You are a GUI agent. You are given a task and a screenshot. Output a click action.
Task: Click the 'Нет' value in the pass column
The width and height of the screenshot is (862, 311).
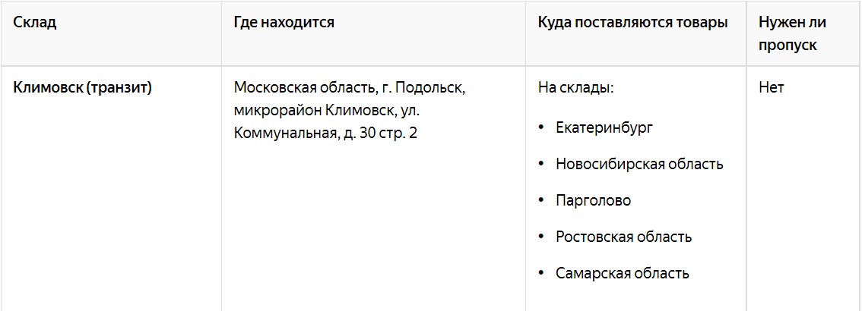coord(772,88)
